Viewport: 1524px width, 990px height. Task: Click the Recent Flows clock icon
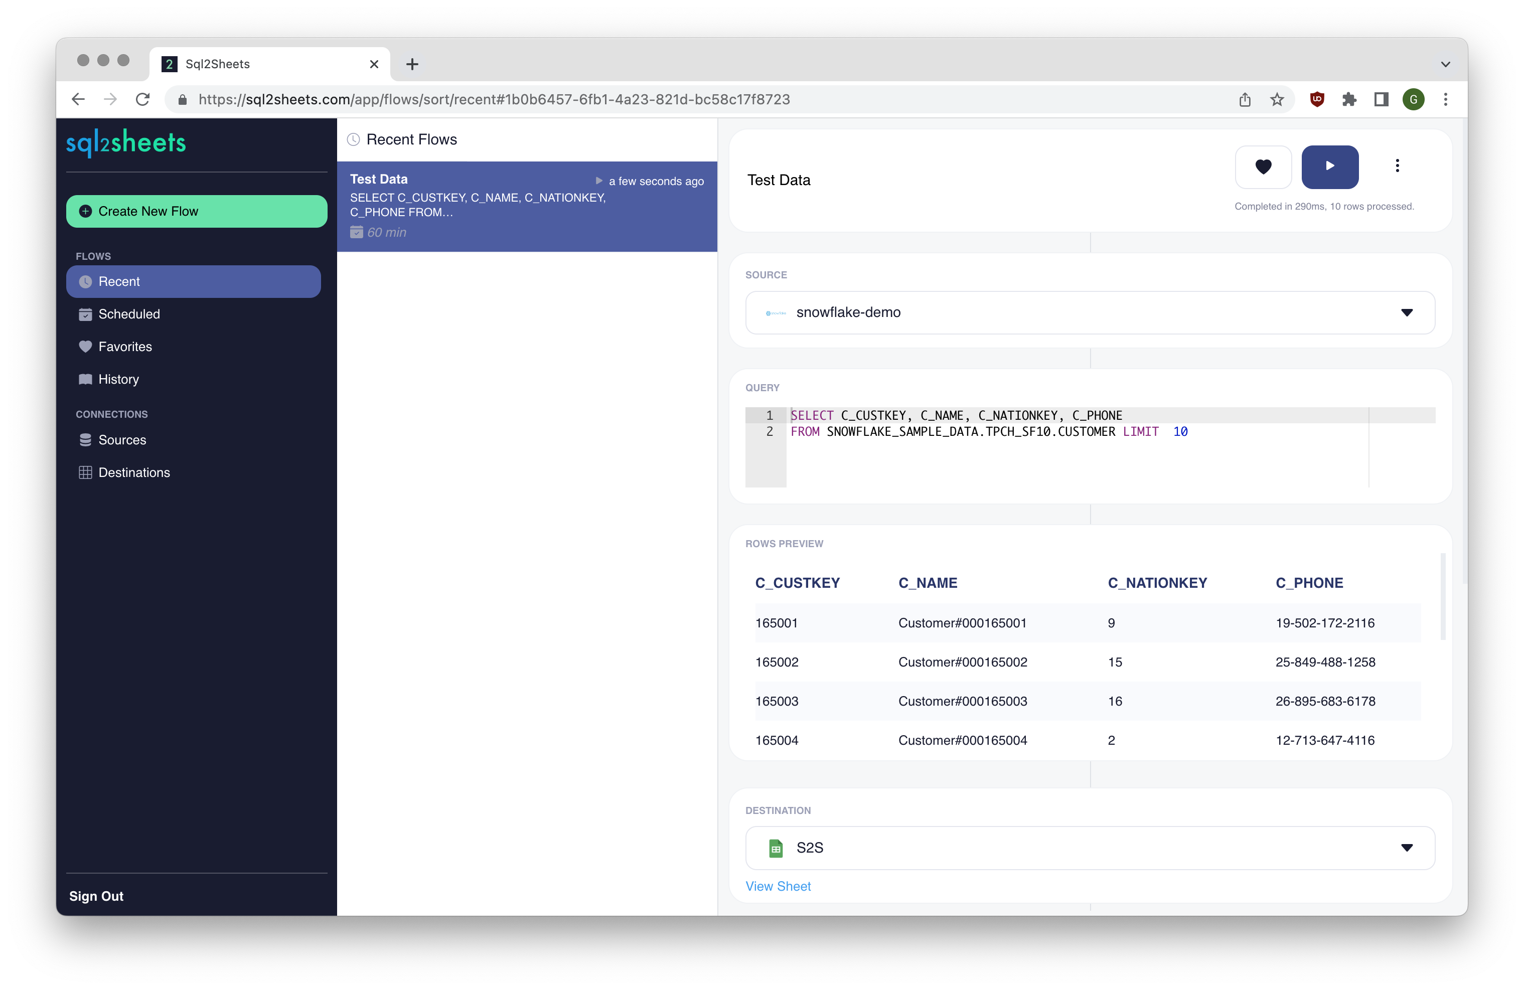(354, 139)
